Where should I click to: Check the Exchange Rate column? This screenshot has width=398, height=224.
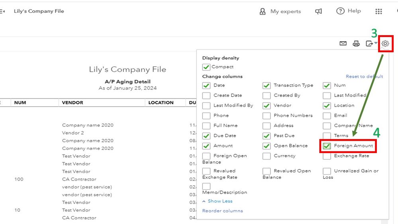(327, 156)
